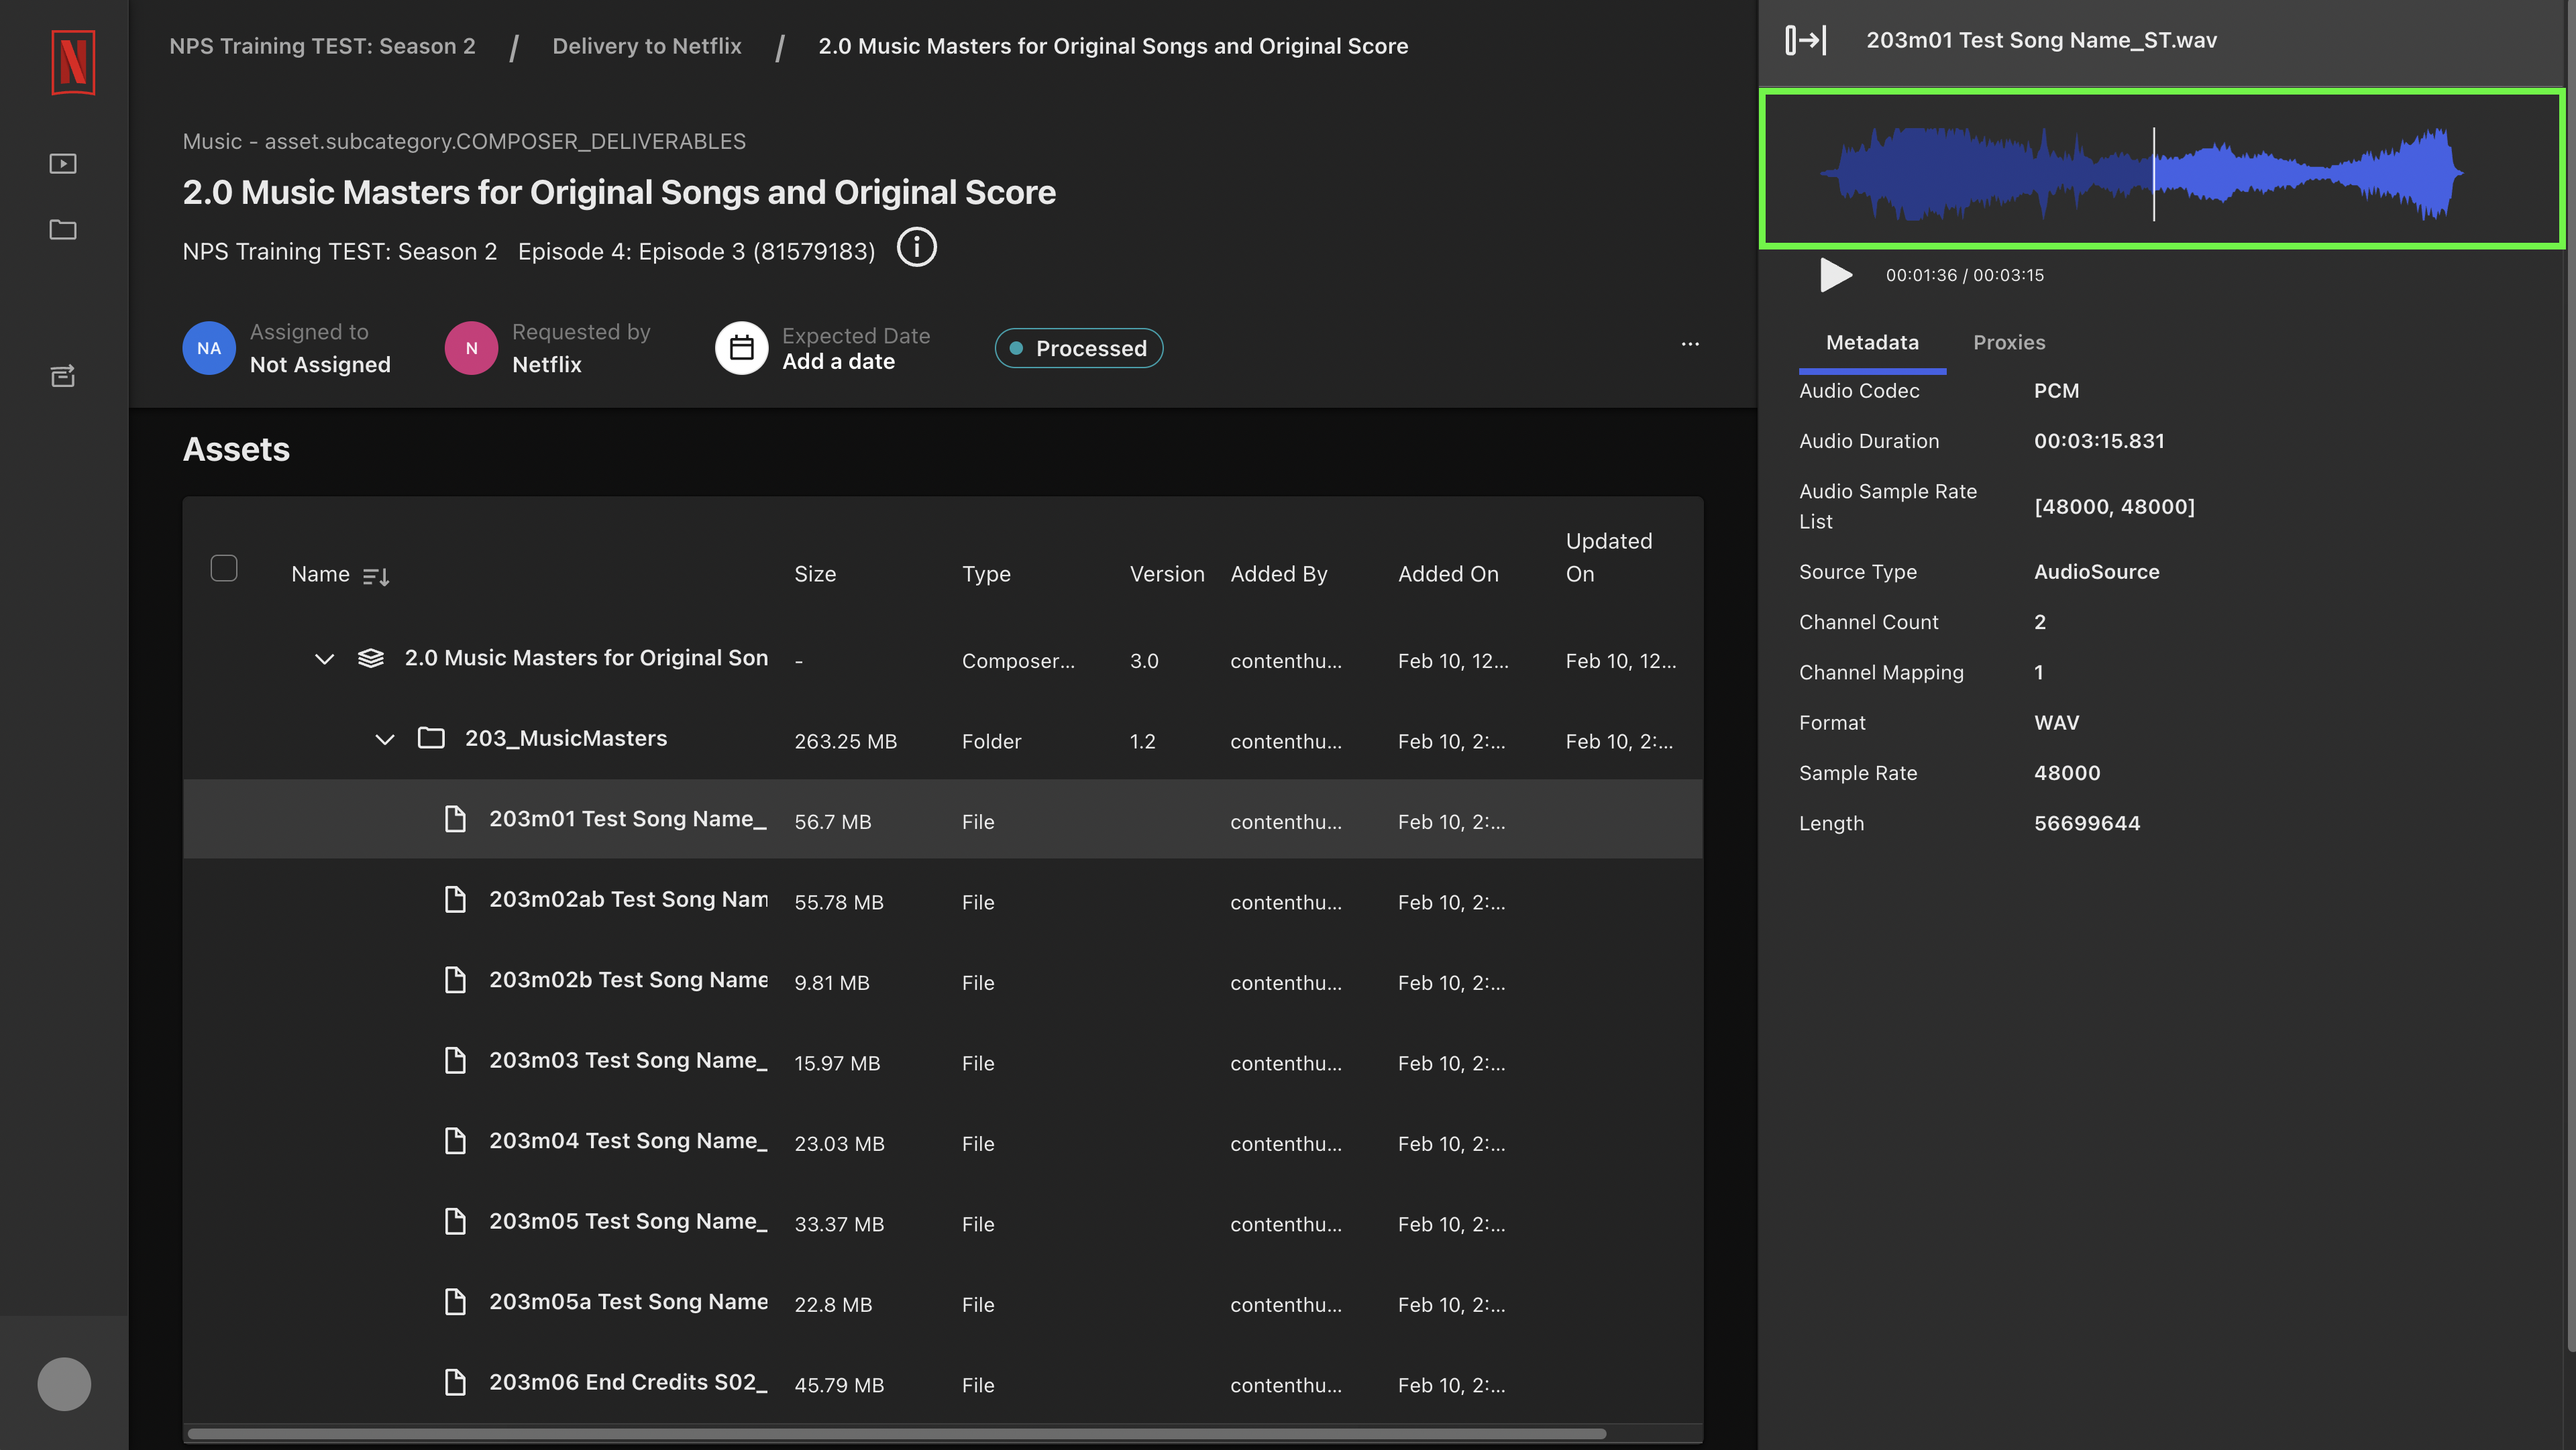Image resolution: width=2576 pixels, height=1450 pixels.
Task: Click file icon of 203m06 End Credits
Action: click(x=455, y=1382)
